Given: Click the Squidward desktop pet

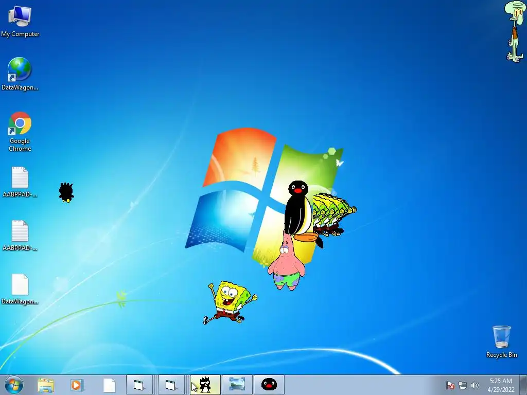Looking at the screenshot, I should tap(515, 31).
